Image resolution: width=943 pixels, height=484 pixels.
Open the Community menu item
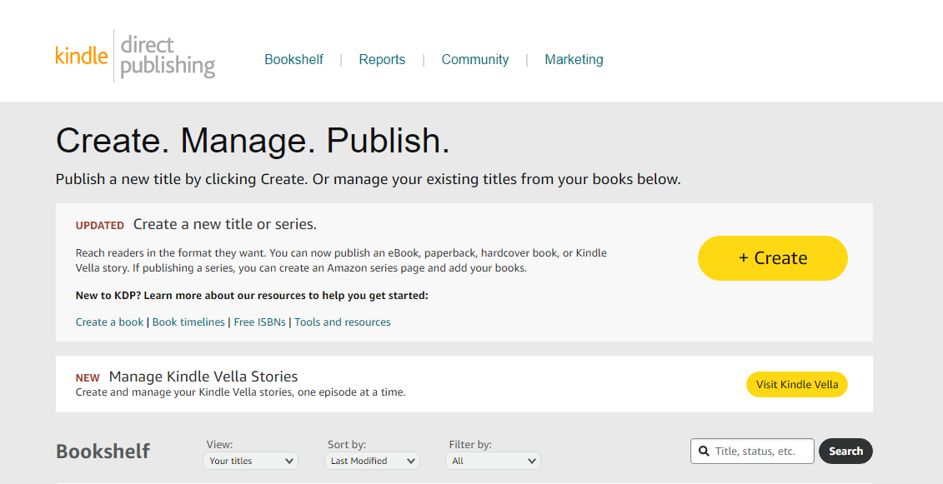click(474, 60)
